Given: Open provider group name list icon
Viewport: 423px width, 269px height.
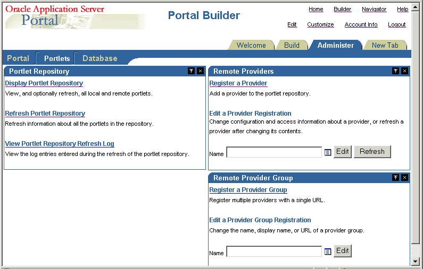Looking at the screenshot, I should pyautogui.click(x=328, y=251).
